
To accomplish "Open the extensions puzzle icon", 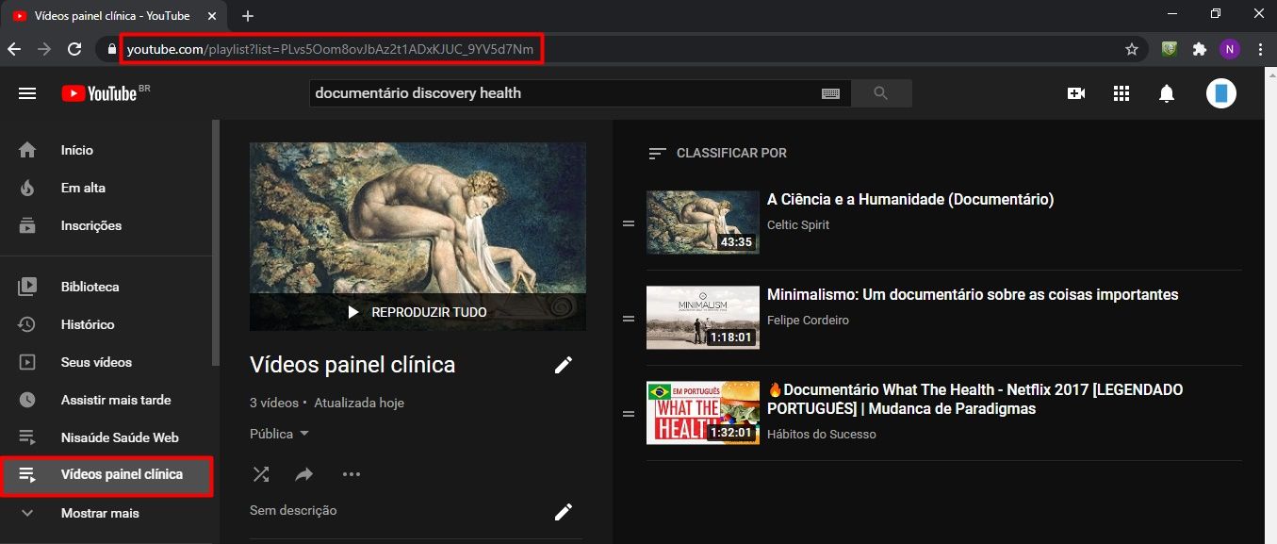I will [1200, 49].
